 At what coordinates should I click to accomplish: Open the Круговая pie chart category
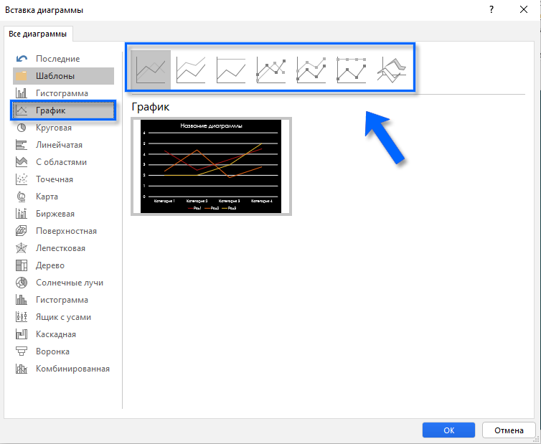click(x=54, y=128)
